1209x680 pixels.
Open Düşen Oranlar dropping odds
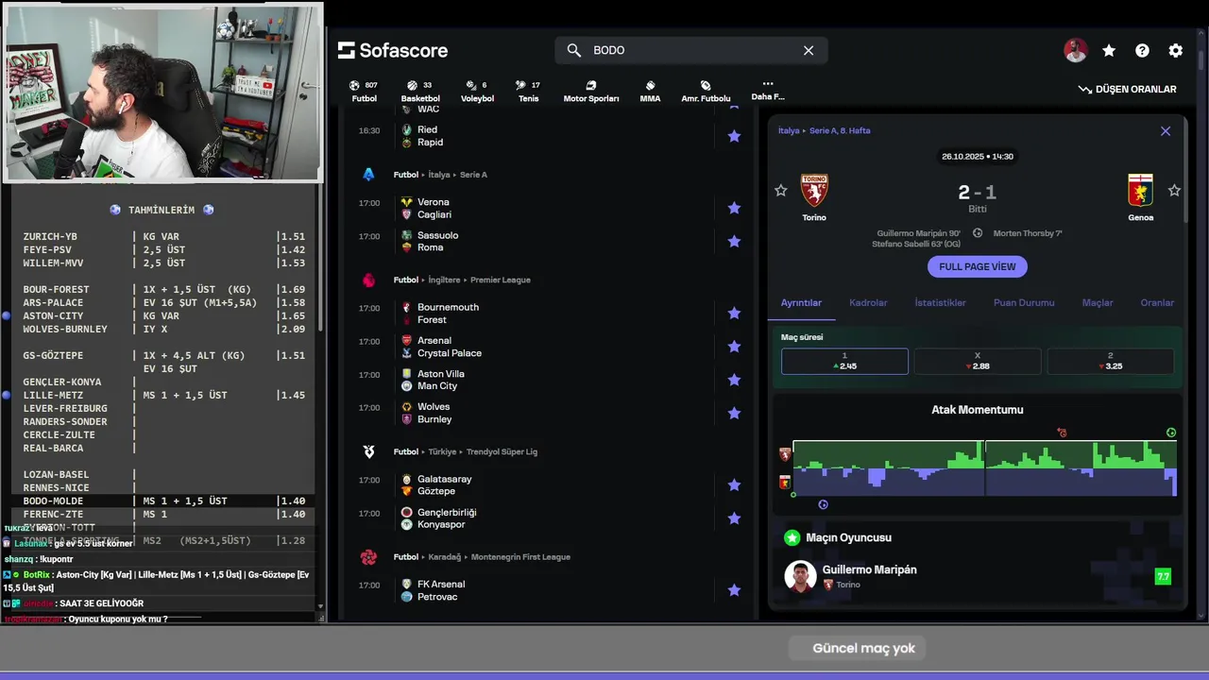(1128, 89)
